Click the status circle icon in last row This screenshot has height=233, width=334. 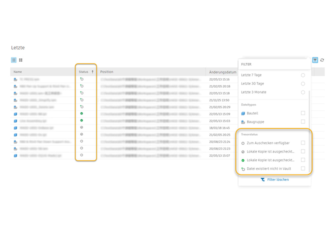click(x=82, y=155)
